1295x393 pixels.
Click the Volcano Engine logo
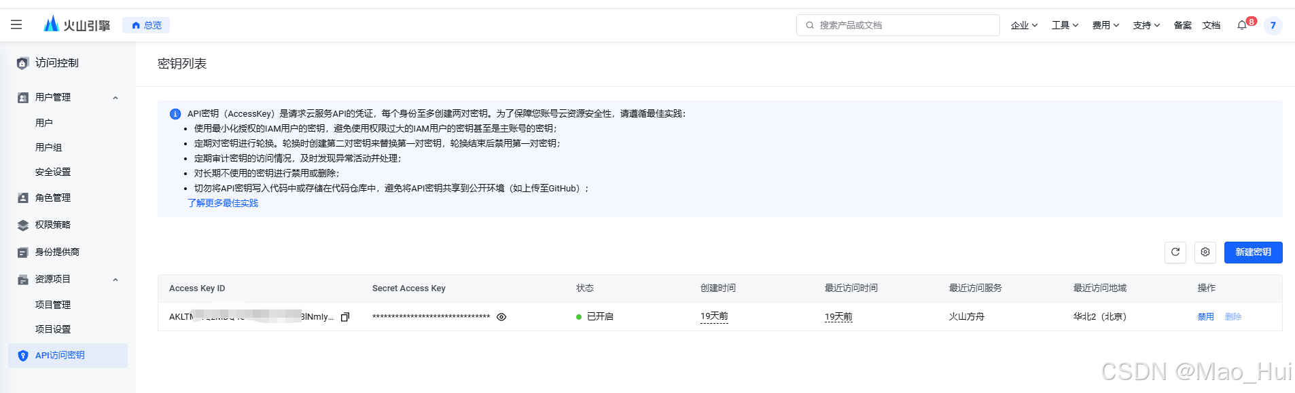pos(77,25)
